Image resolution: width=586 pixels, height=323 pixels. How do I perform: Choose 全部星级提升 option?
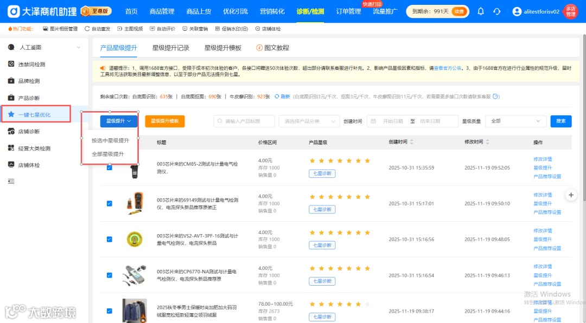[x=108, y=154]
